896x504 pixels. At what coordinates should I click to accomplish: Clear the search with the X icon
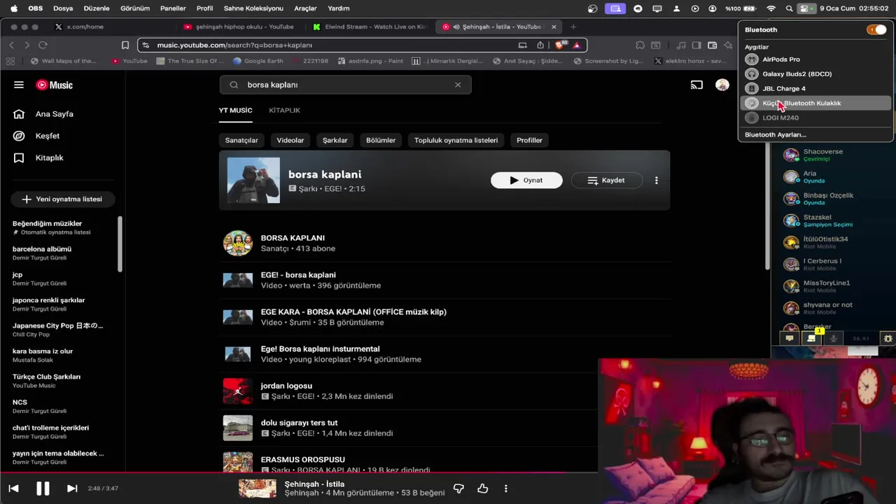click(458, 85)
